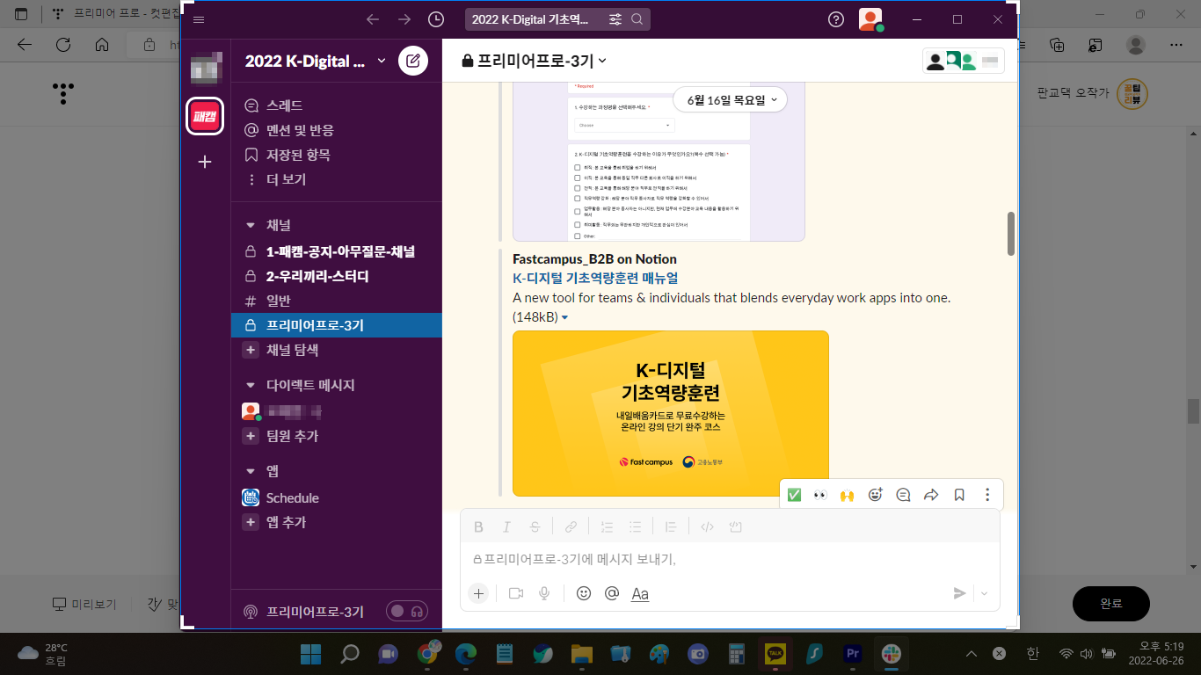Save message with bookmark icon
Screen dimensions: 1201x675
pos(959,495)
